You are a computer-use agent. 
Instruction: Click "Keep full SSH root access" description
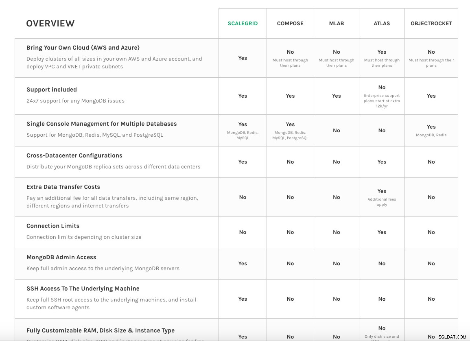click(111, 304)
